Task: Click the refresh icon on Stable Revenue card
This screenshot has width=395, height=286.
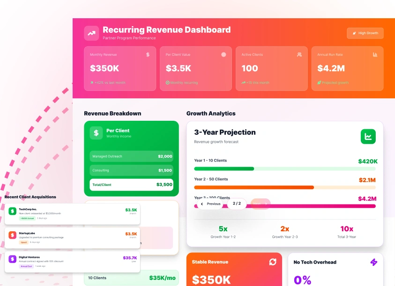Action: click(273, 262)
